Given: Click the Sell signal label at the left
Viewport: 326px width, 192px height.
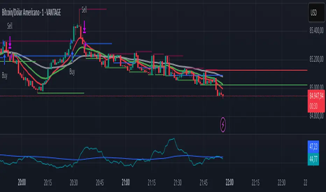Looking at the screenshot, I should (10, 26).
